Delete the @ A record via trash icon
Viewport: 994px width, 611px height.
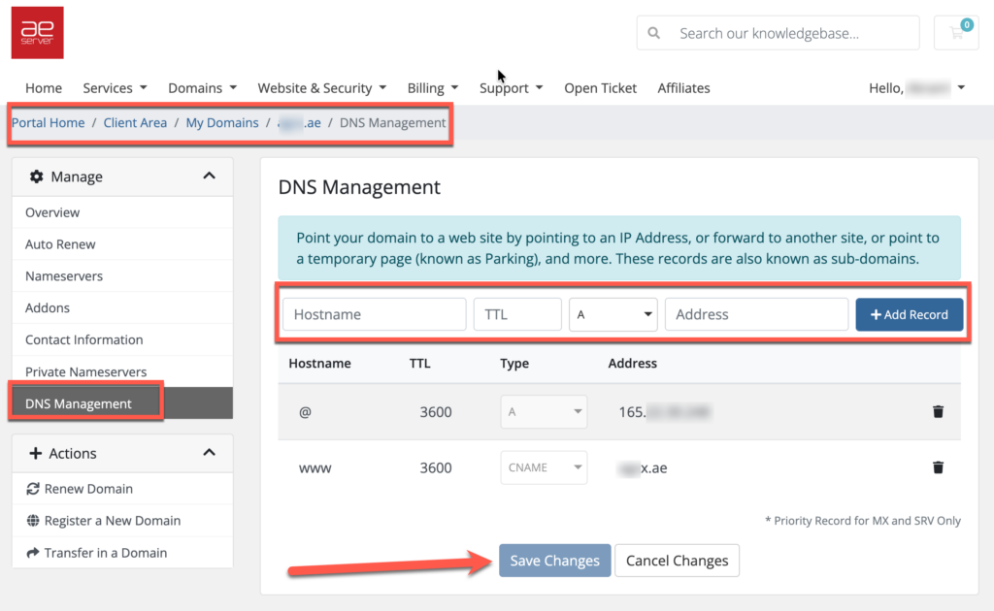(938, 411)
